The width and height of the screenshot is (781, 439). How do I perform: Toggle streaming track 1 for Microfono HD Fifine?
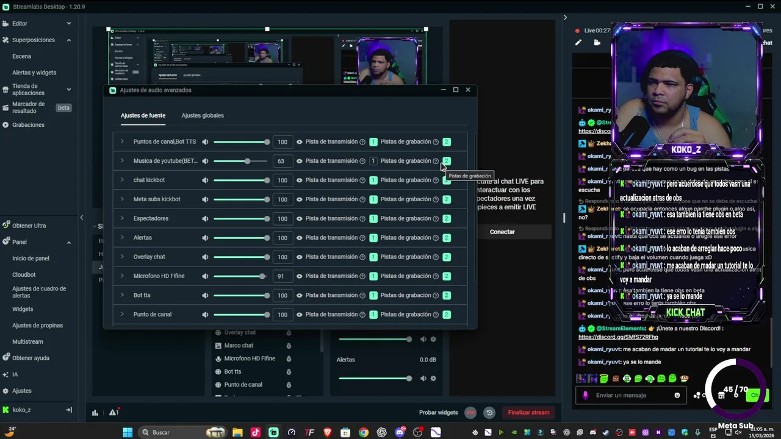pyautogui.click(x=373, y=276)
